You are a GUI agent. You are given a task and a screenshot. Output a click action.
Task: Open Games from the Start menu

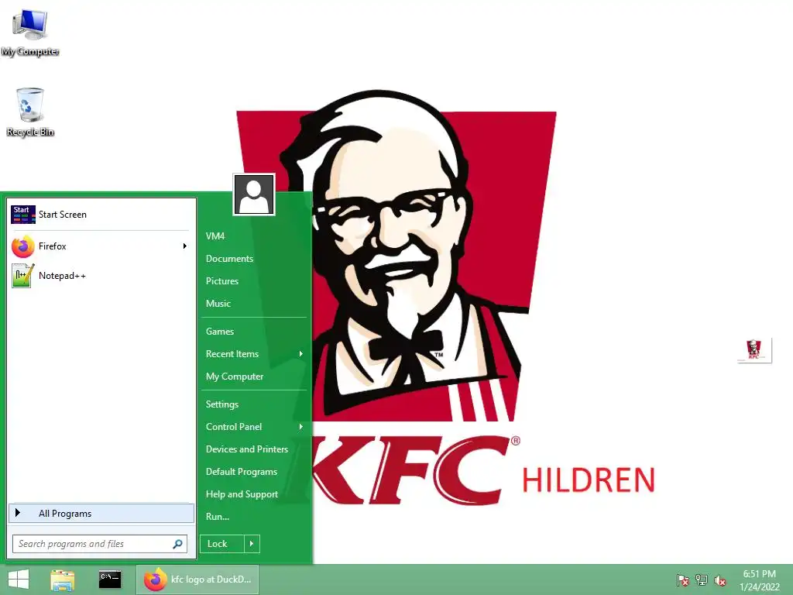[x=219, y=332]
